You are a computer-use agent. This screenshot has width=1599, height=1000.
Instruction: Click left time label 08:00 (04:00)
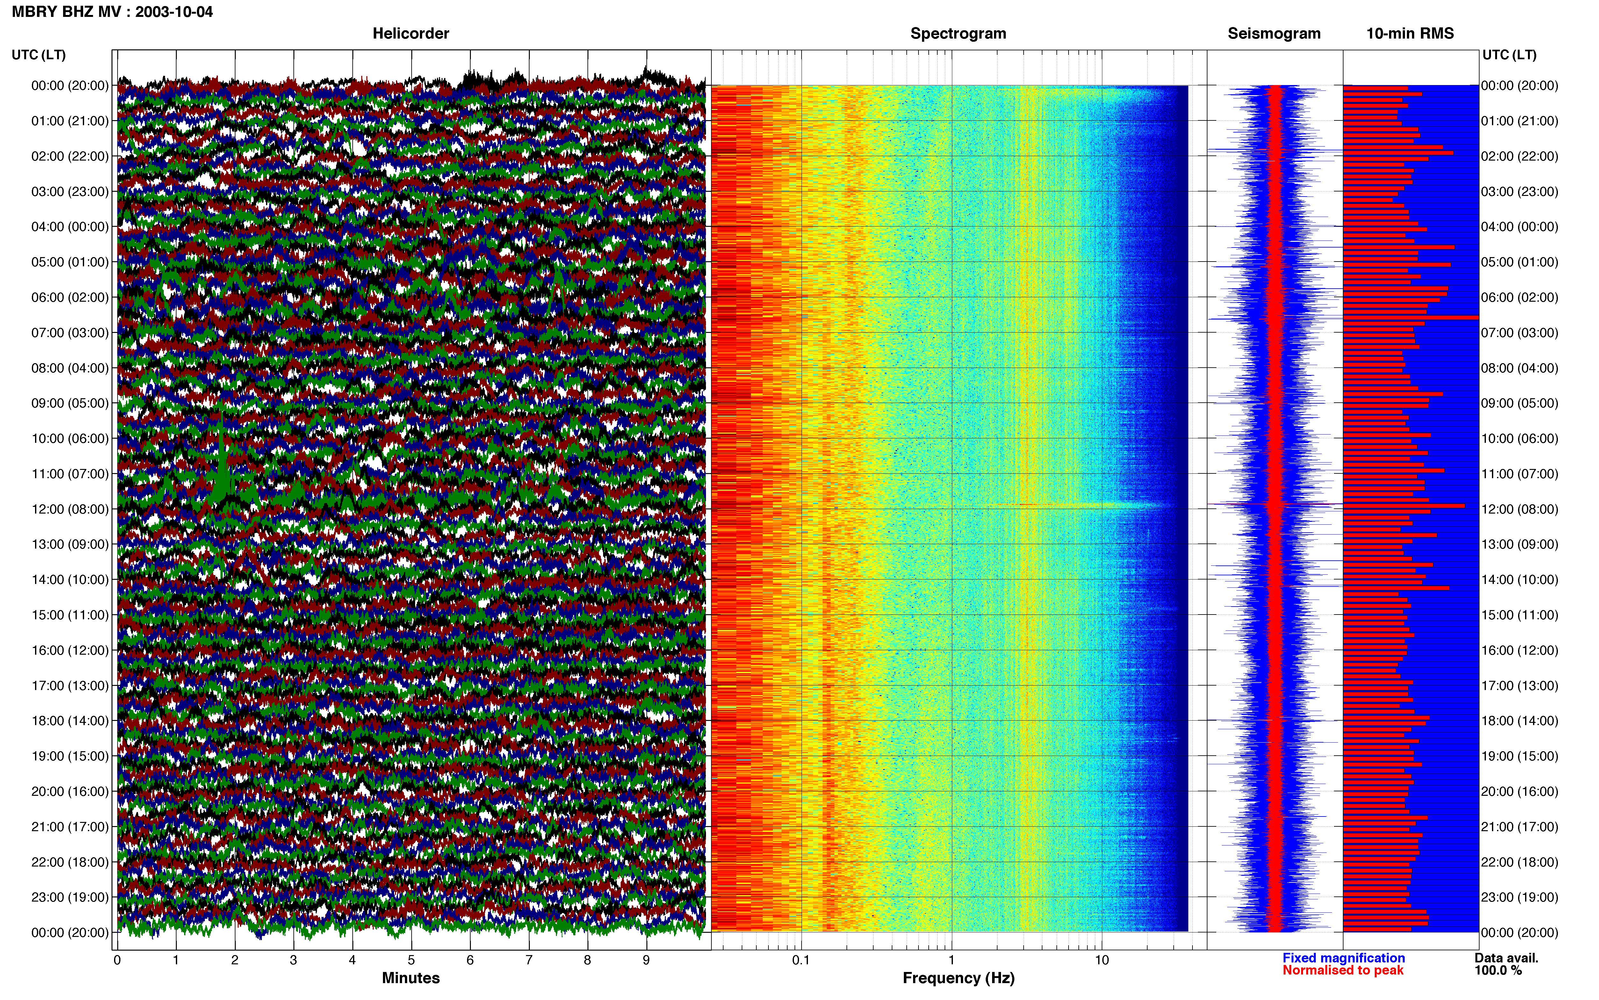click(70, 368)
